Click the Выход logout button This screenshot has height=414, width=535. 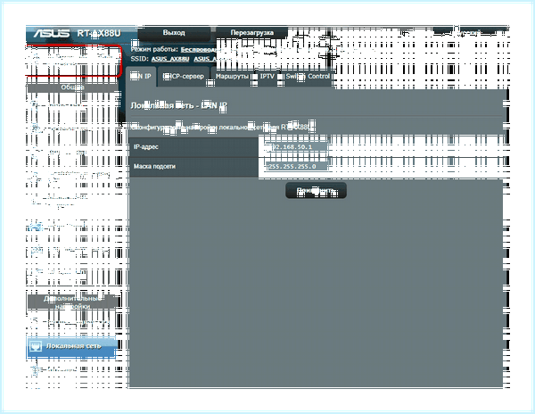(174, 33)
